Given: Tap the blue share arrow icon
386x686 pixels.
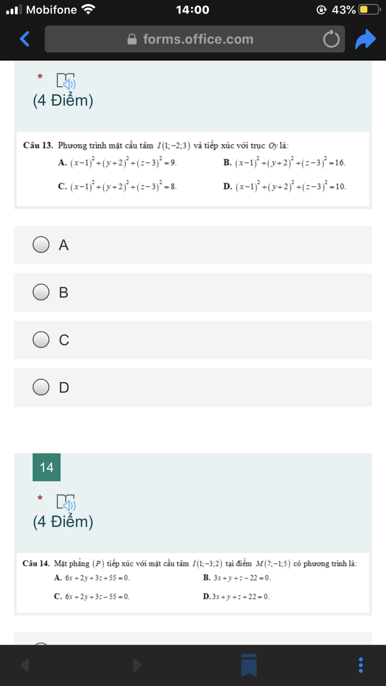Looking at the screenshot, I should (x=365, y=39).
